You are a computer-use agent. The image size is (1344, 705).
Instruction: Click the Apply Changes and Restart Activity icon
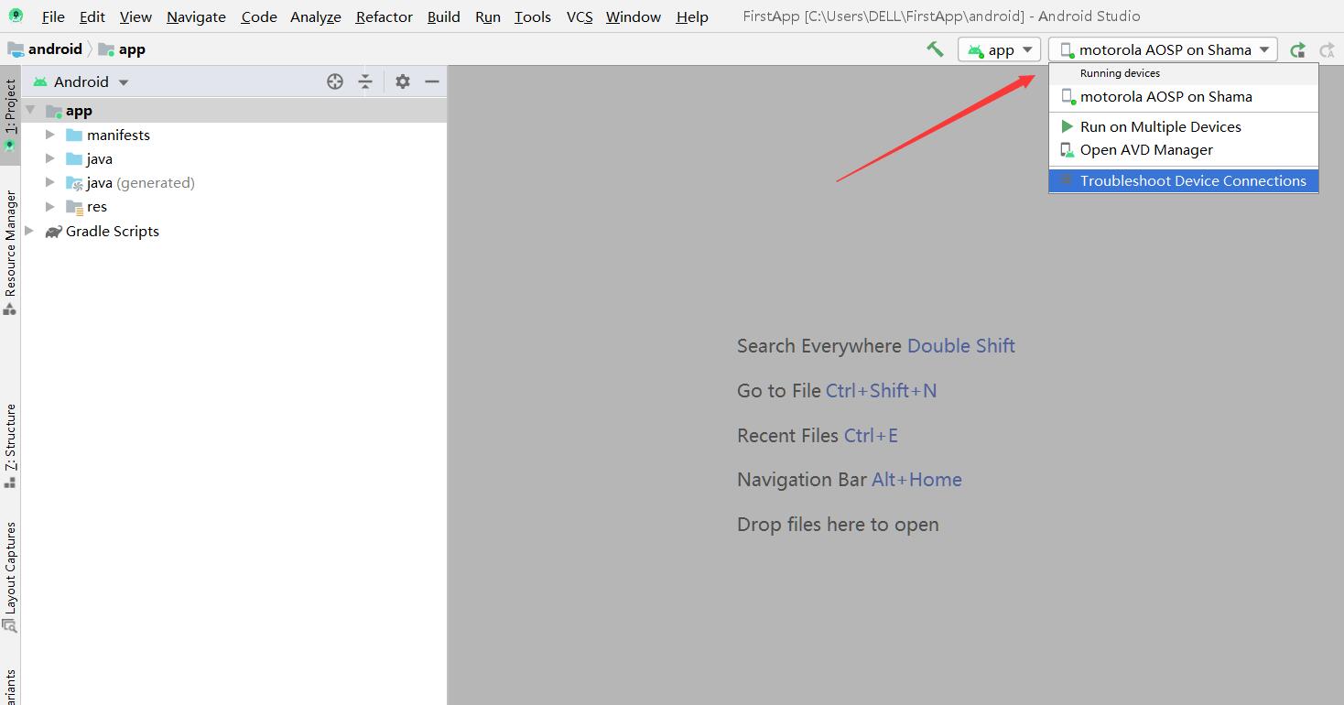point(1297,49)
